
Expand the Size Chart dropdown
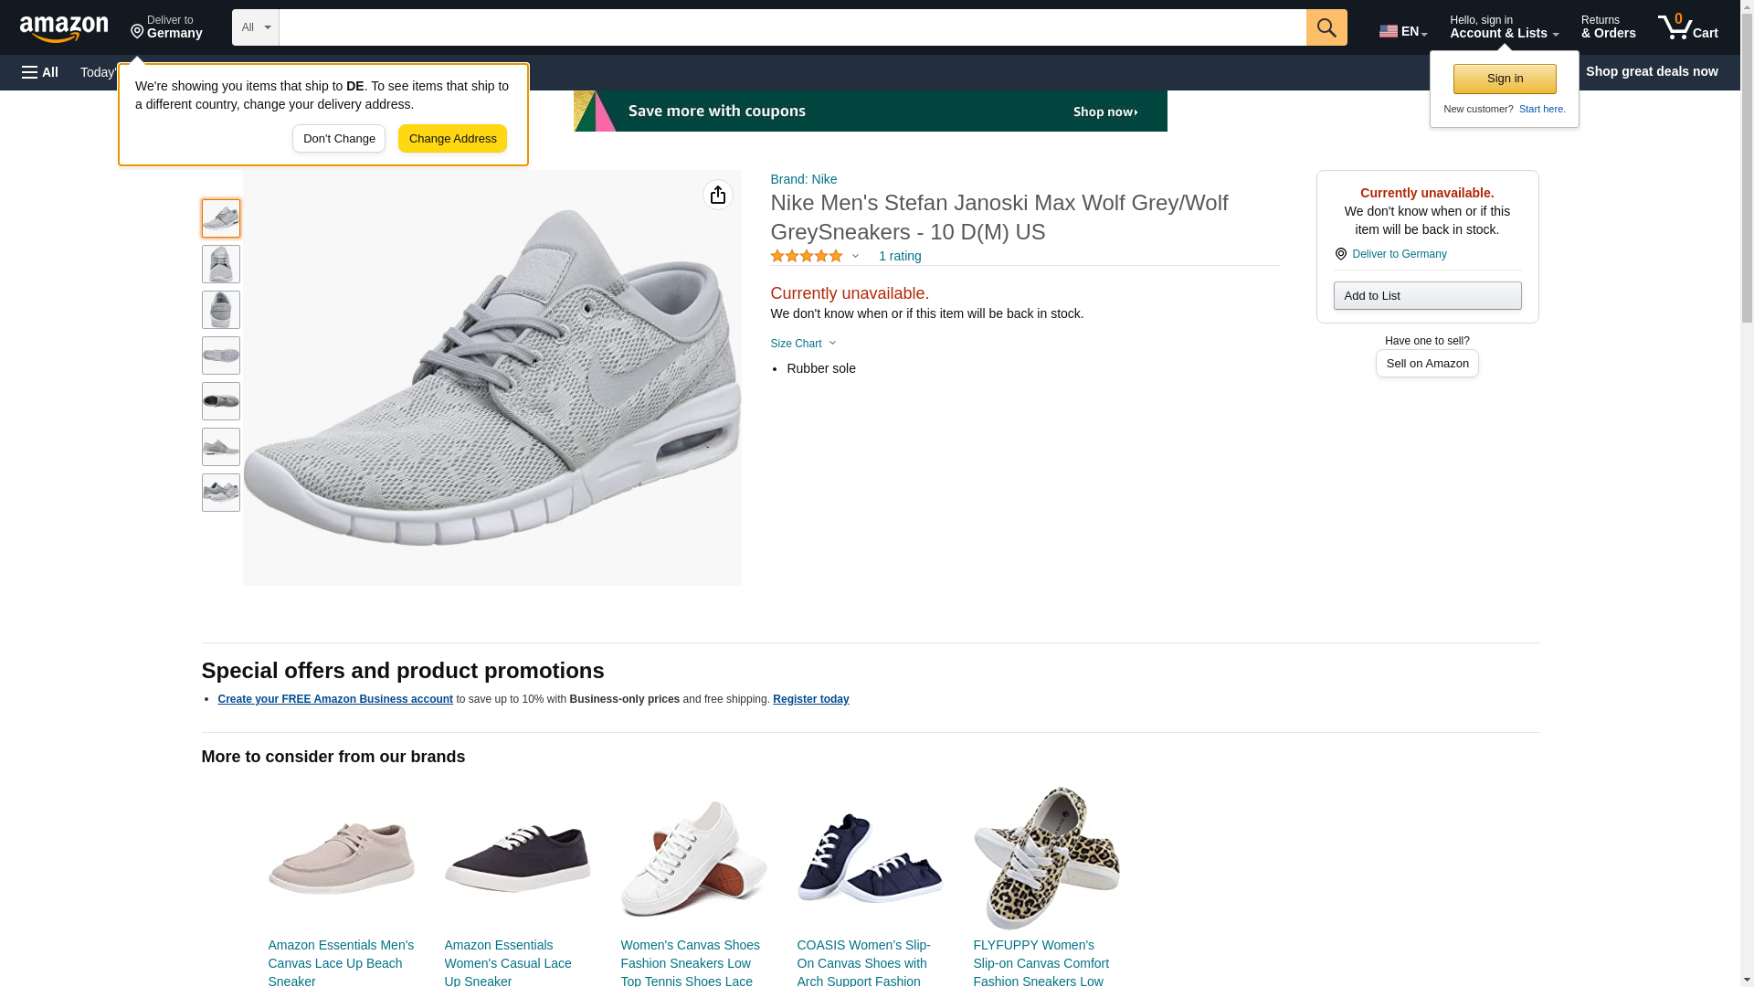click(803, 344)
